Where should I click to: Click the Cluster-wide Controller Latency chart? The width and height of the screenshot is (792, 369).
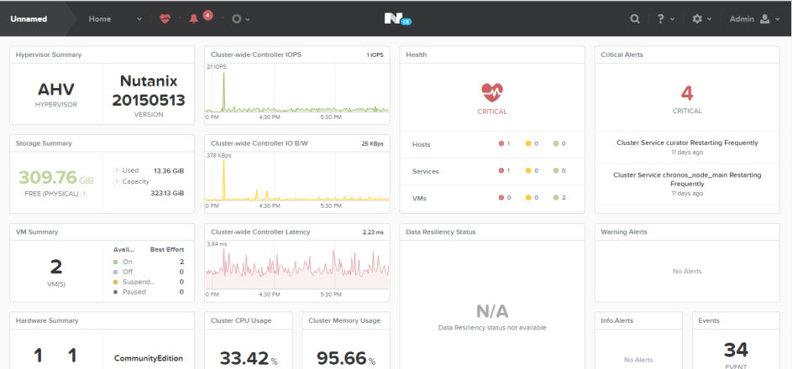297,269
